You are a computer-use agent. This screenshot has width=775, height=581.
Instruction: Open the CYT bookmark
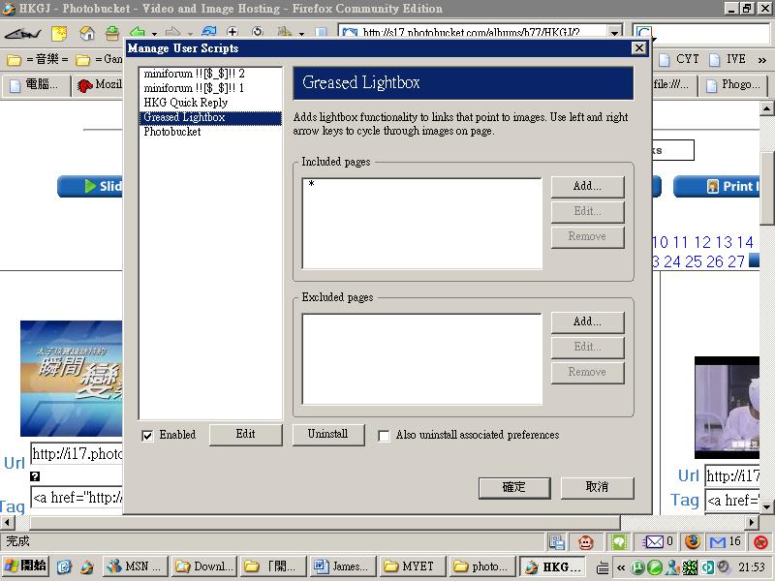681,59
